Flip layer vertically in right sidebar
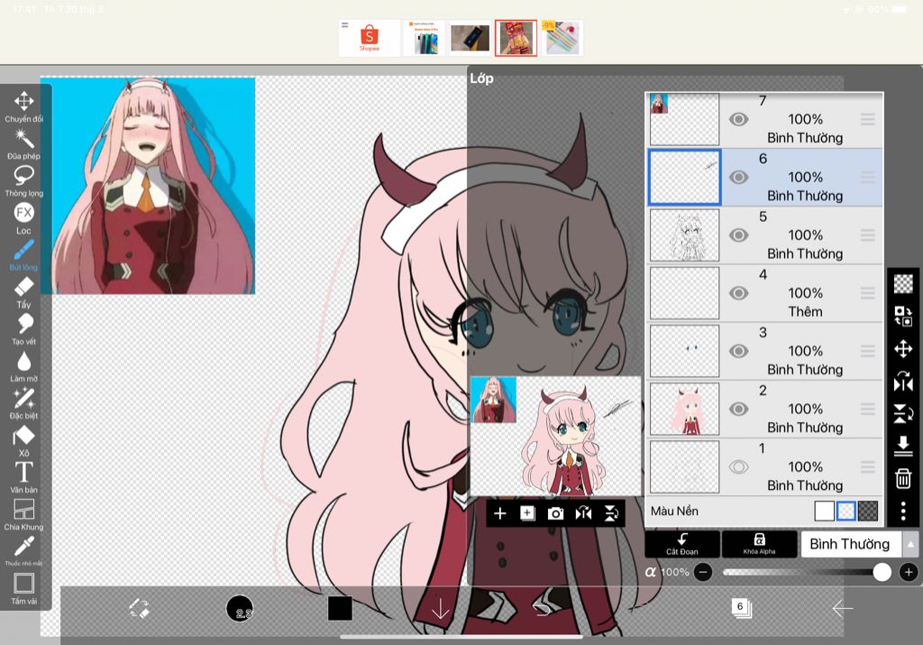The height and width of the screenshot is (645, 923). click(903, 413)
